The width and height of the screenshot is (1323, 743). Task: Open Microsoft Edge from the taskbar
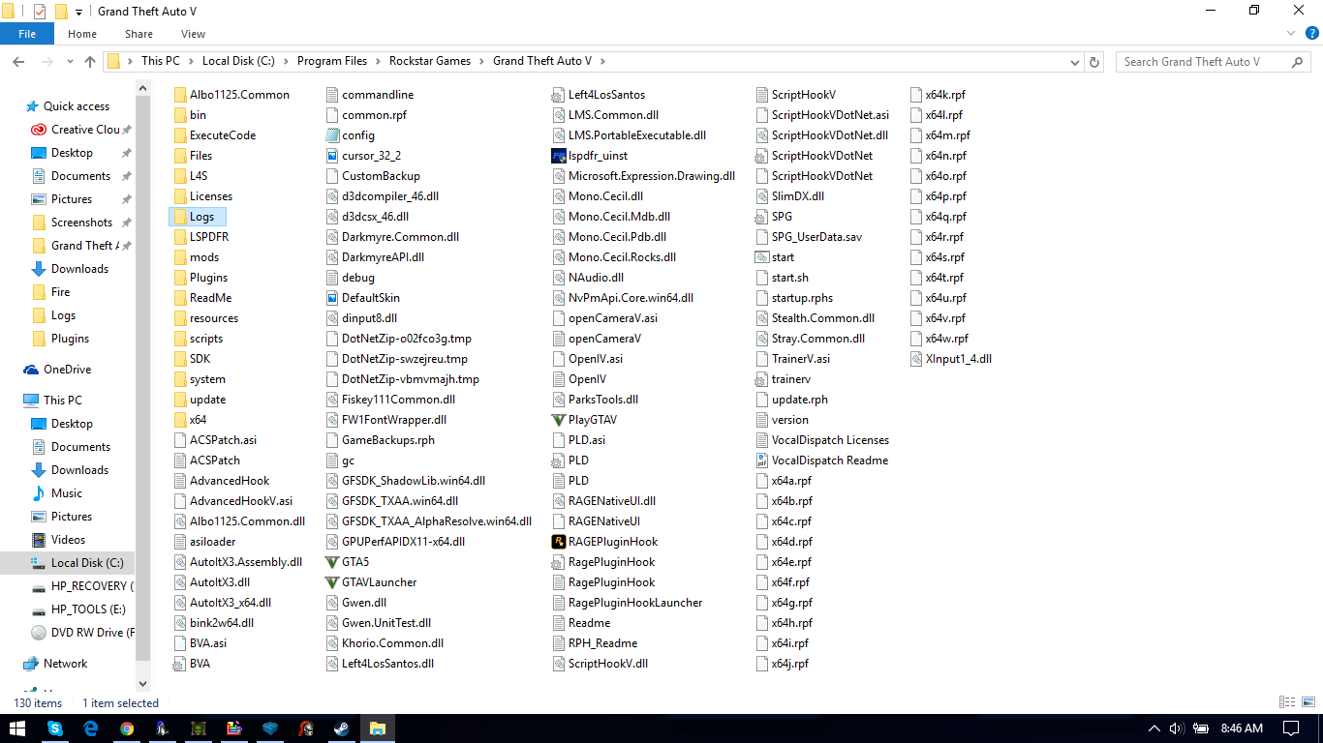pyautogui.click(x=91, y=728)
